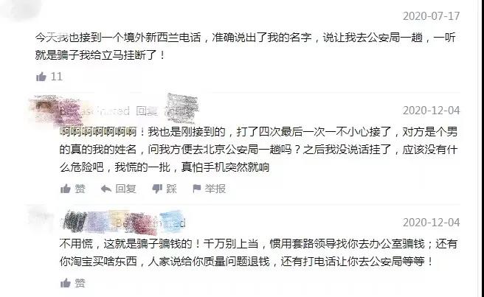
Task: Click comment text about 新西兰电话
Action: 246,46
